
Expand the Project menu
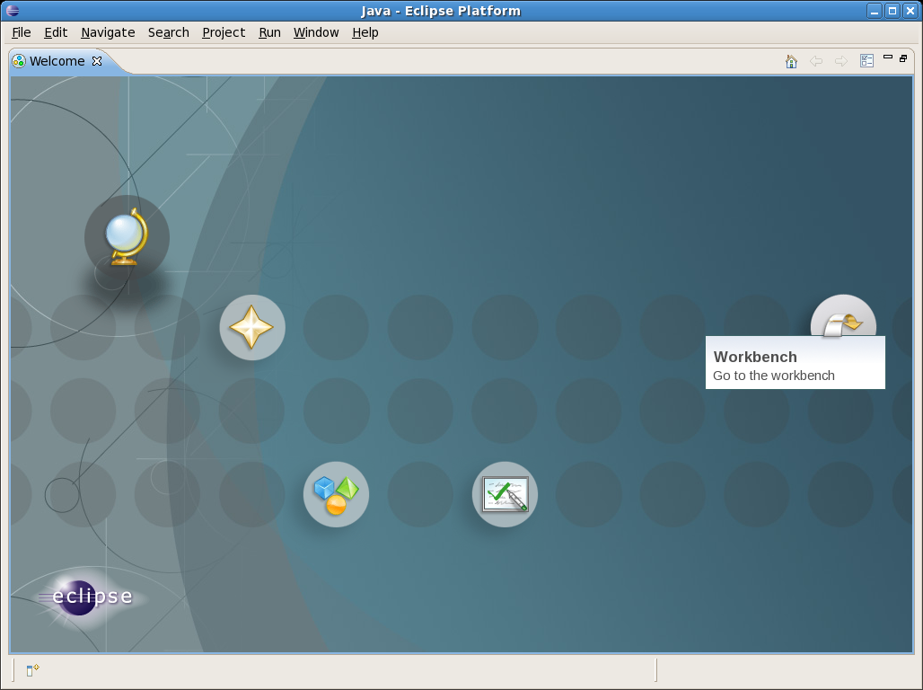pyautogui.click(x=224, y=32)
